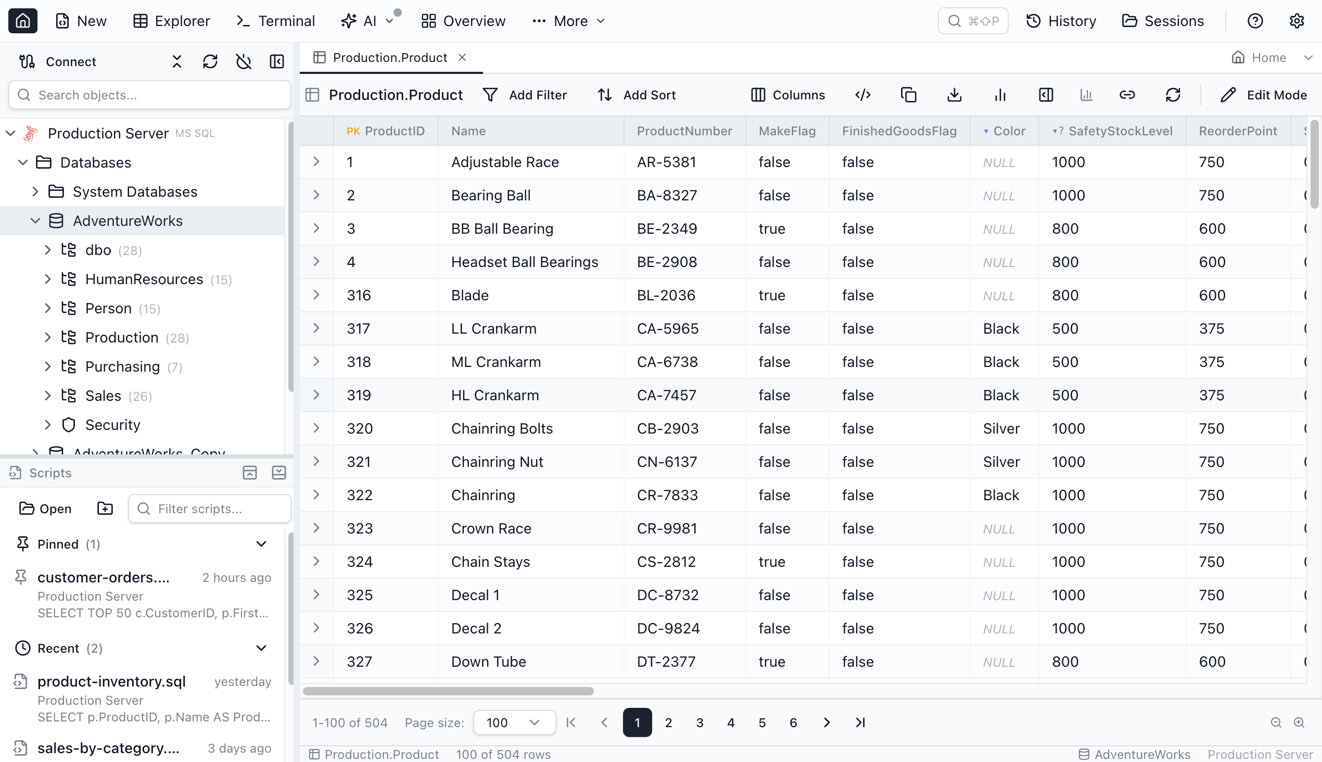Expand the Sales schema
Viewport: 1322px width, 762px height.
pyautogui.click(x=48, y=396)
